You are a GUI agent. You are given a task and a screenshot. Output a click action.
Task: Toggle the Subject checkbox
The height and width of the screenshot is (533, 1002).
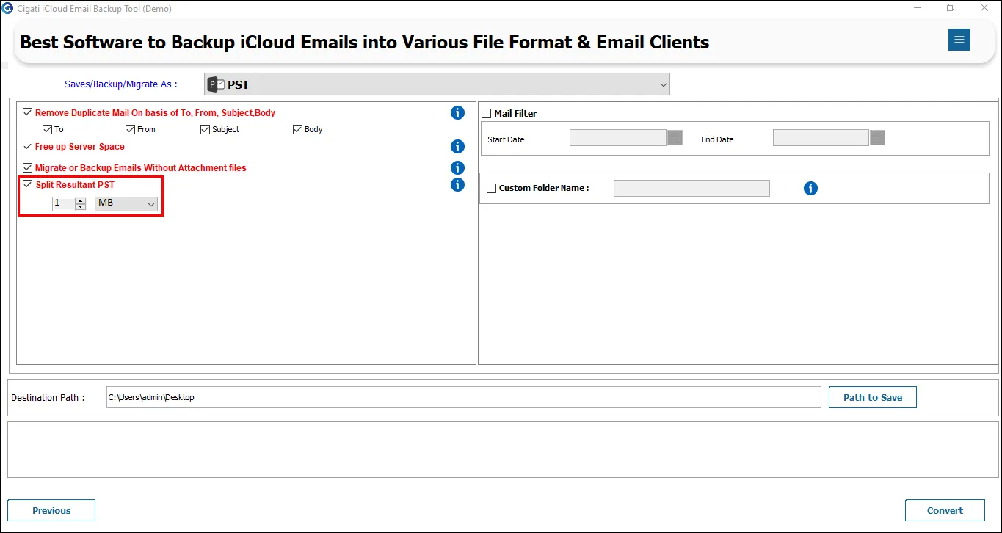[205, 129]
